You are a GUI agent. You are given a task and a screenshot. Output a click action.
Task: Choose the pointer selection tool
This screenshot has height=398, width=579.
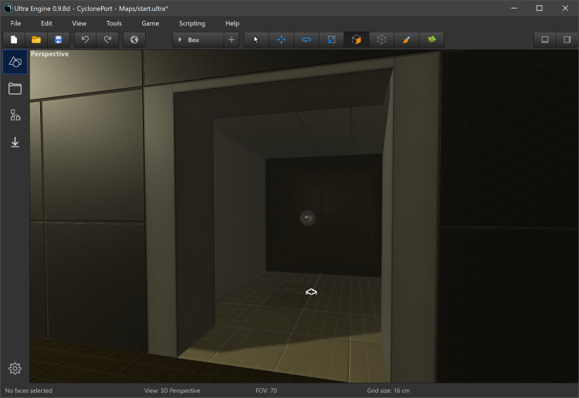pyautogui.click(x=256, y=39)
